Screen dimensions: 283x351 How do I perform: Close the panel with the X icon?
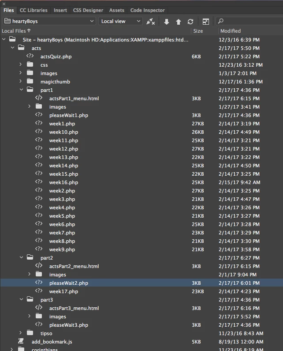pyautogui.click(x=4, y=4)
